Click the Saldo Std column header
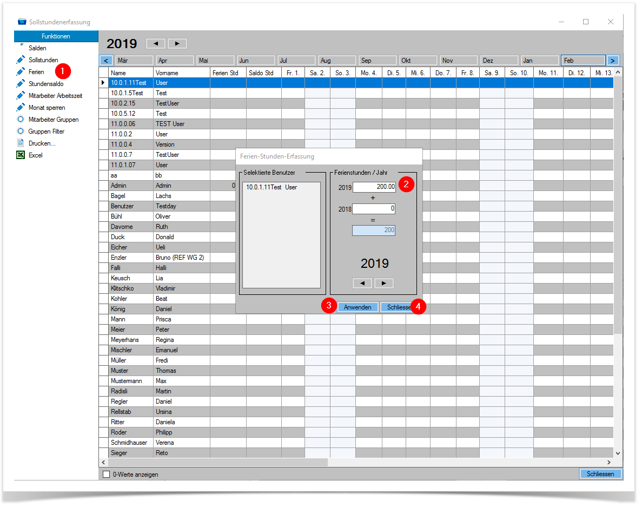Viewport: 642px width, 507px height. (x=264, y=73)
